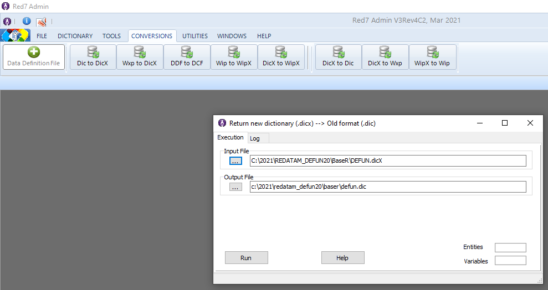Browse for the Input File
This screenshot has height=290, width=548.
pos(235,161)
